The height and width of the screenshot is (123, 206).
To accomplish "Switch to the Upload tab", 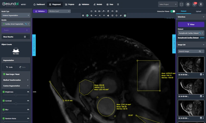I will [x=198, y=11].
